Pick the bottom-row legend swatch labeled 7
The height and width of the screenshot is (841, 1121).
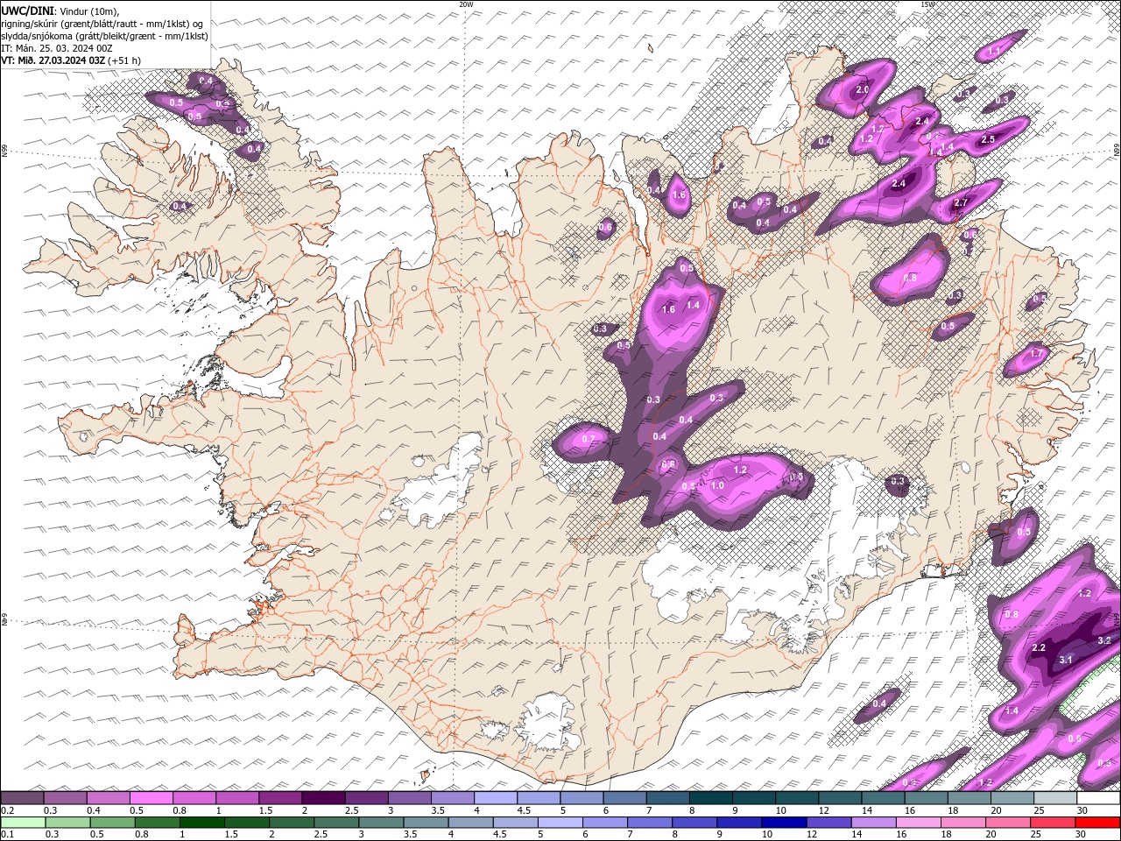click(650, 823)
